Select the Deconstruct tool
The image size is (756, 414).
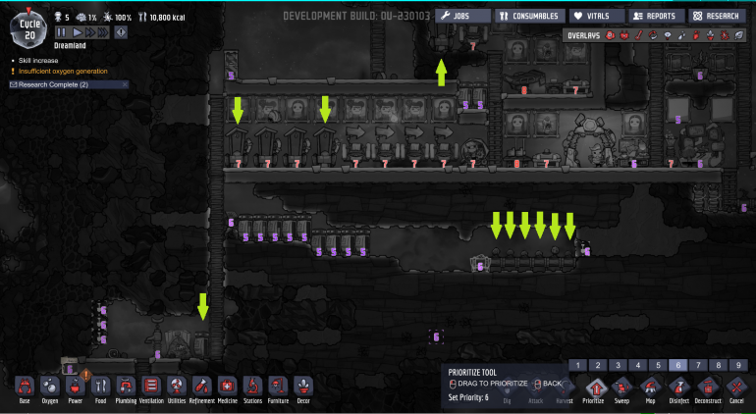tap(708, 387)
